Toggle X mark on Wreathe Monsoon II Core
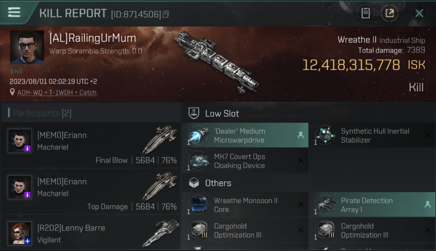Image resolution: width=436 pixels, height=251 pixels. pos(301,204)
